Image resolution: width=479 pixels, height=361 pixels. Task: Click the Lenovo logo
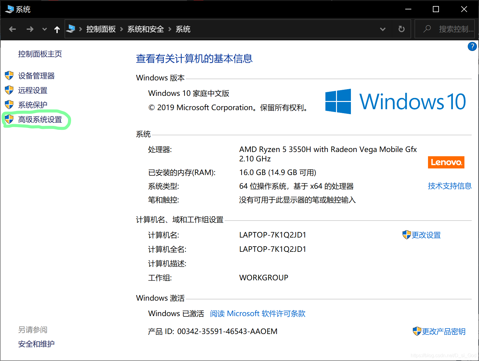[x=446, y=162]
